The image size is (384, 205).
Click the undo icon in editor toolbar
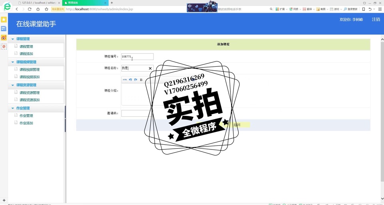(x=130, y=80)
